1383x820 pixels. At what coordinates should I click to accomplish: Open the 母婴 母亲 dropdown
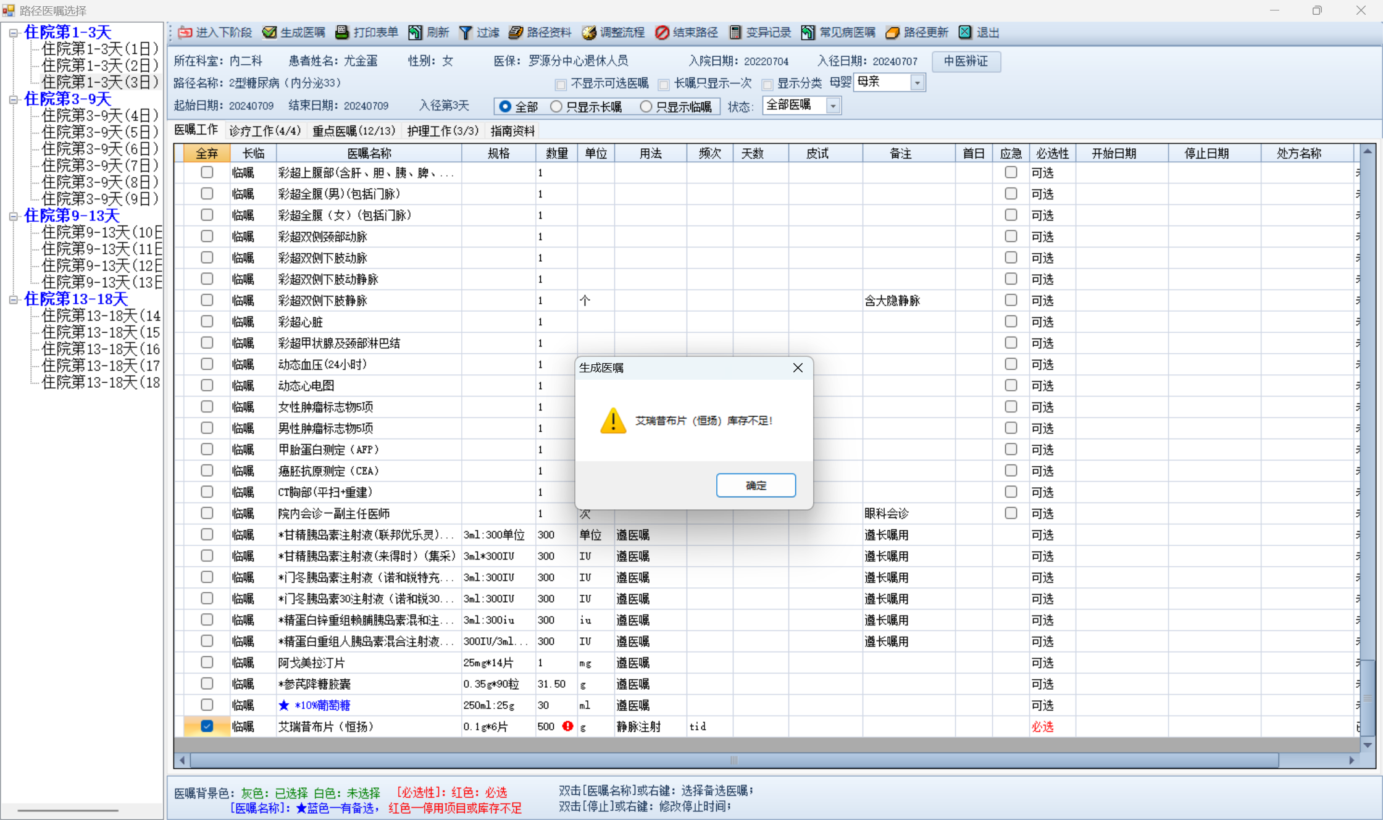click(917, 83)
